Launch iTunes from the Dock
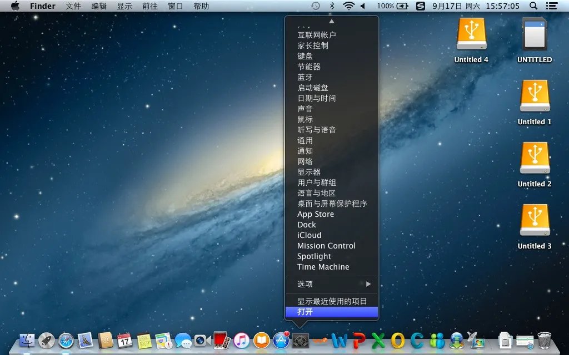This screenshot has height=355, width=569. [242, 340]
